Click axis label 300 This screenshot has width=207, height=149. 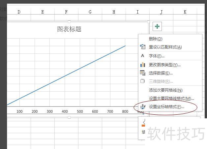pyautogui.click(x=50, y=111)
